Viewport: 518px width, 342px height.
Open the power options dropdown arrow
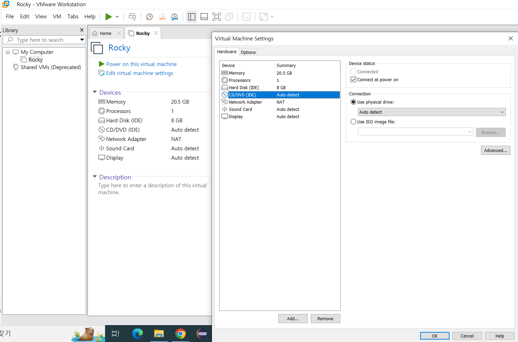[117, 17]
